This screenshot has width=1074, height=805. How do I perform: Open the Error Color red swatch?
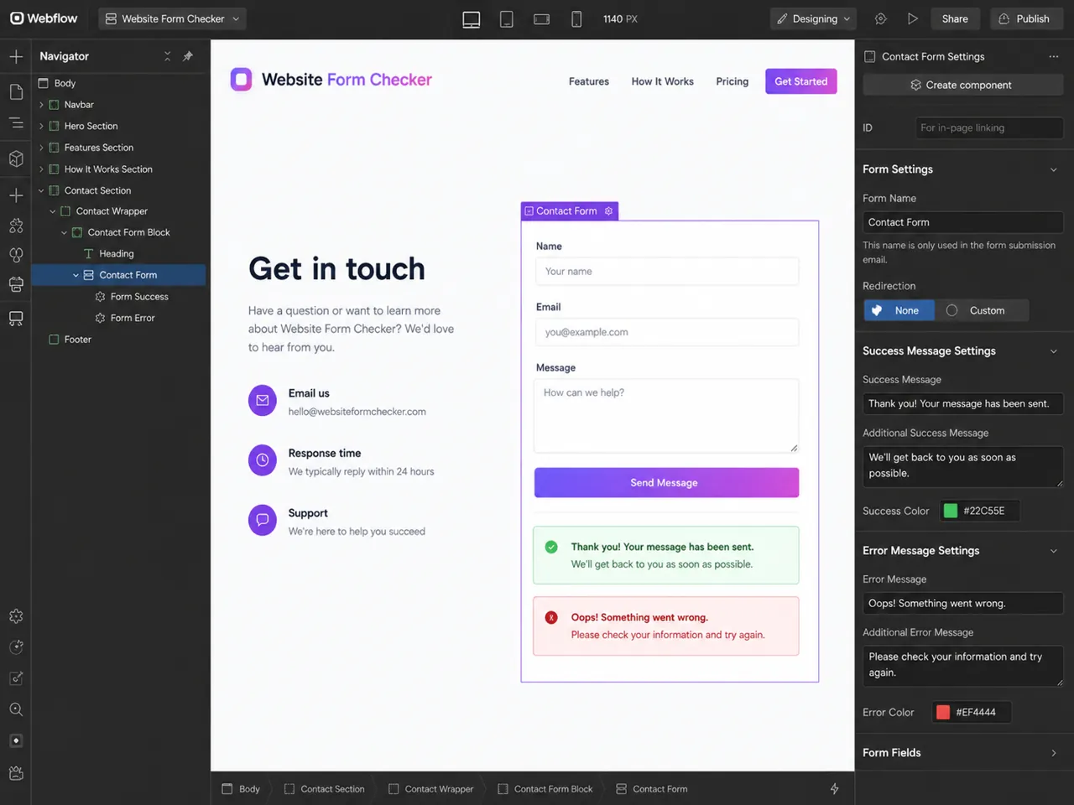pyautogui.click(x=943, y=712)
